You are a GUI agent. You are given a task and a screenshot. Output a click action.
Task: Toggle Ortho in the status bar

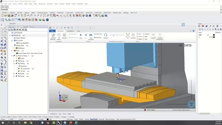pyautogui.click(x=76, y=119)
